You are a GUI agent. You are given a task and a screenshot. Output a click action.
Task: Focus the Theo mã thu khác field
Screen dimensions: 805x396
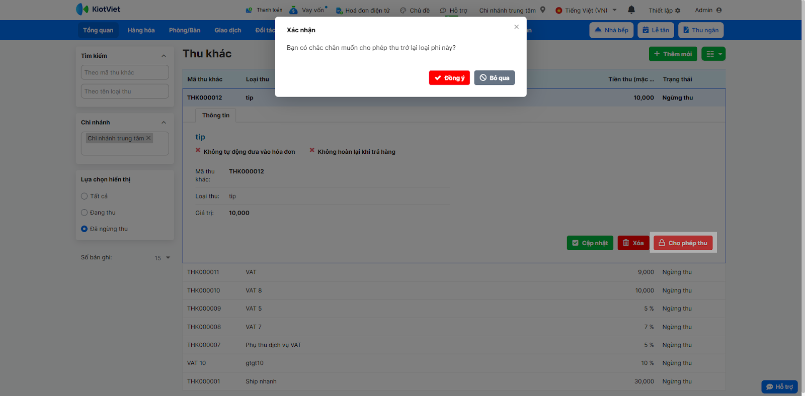[x=125, y=72]
